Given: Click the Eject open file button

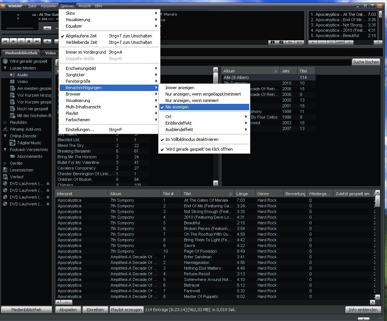Looking at the screenshot, I should pyautogui.click(x=48, y=41).
